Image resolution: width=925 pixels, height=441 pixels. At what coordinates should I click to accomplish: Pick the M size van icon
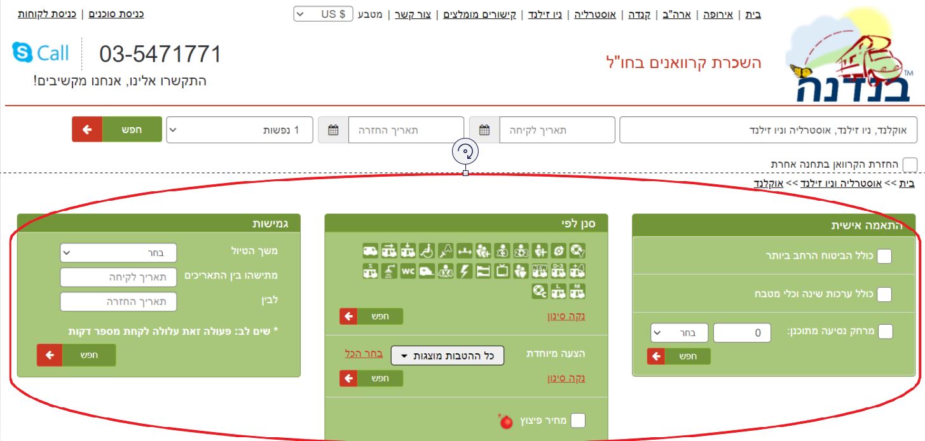click(577, 291)
